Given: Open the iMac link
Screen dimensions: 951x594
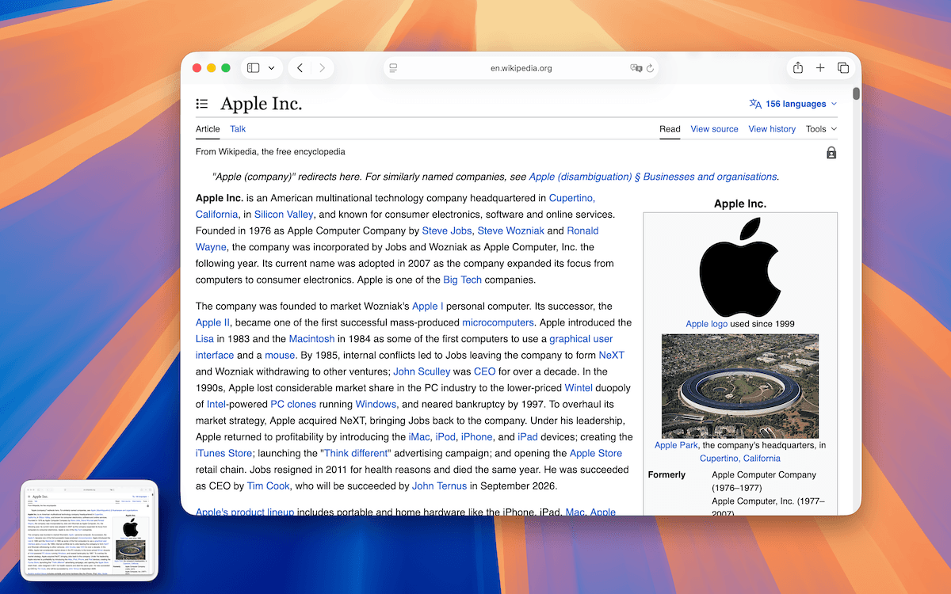Looking at the screenshot, I should pyautogui.click(x=418, y=437).
